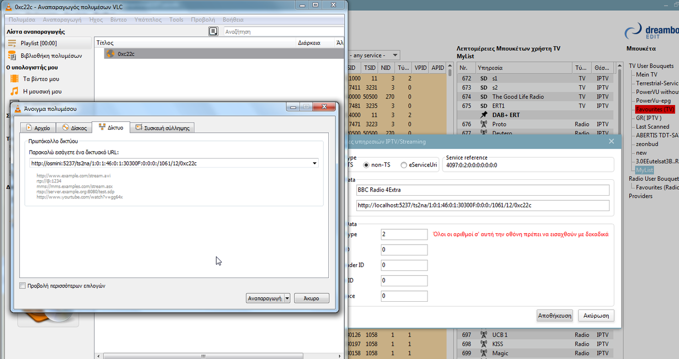Viewport: 679px width, 359px height.
Task: Select zeonbud bouquet
Action: pyautogui.click(x=647, y=144)
